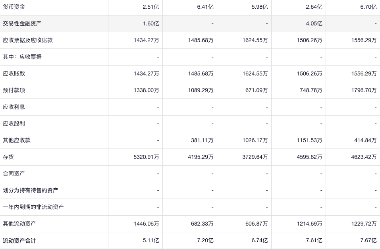The height and width of the screenshot is (249, 380).
Task: Select the 划分为持有待售的资产 row label
Action: click(x=31, y=190)
